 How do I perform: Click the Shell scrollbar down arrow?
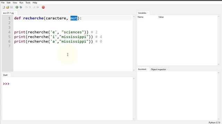(134, 119)
